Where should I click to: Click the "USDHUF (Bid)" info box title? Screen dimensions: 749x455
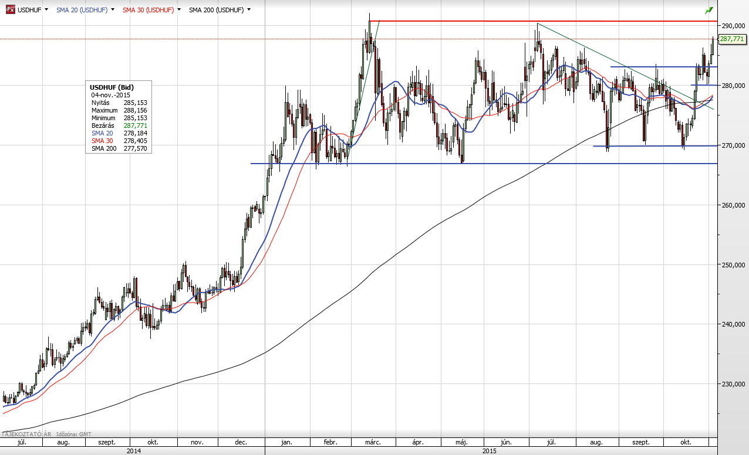[x=112, y=87]
